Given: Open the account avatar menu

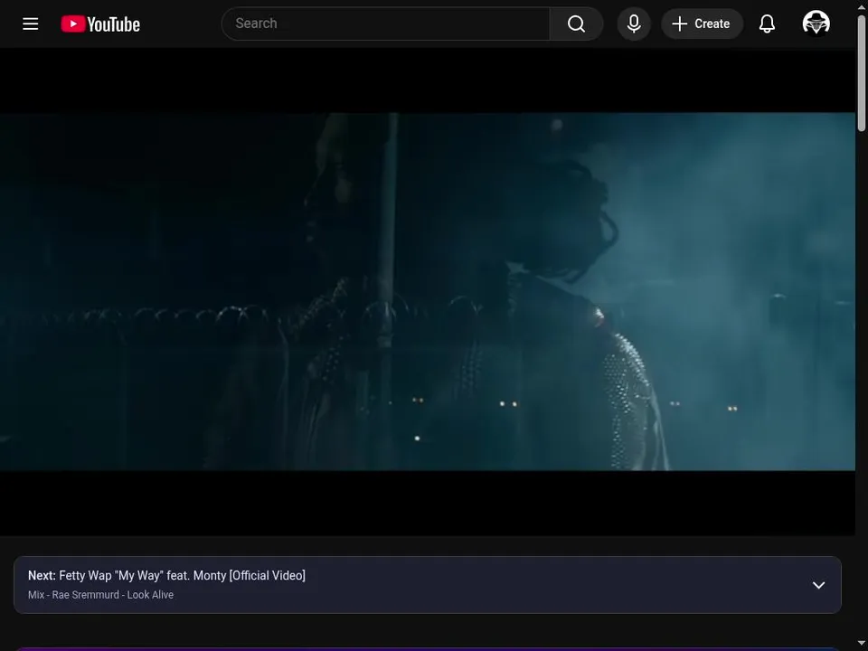Looking at the screenshot, I should pos(816,24).
